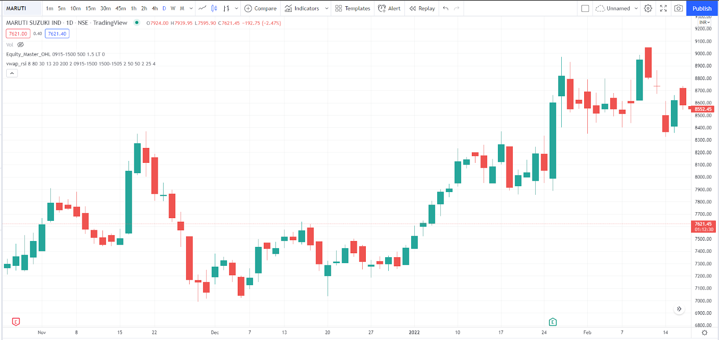Expand the favorite indicators dropdown arrow
This screenshot has width=719, height=340.
pos(327,8)
